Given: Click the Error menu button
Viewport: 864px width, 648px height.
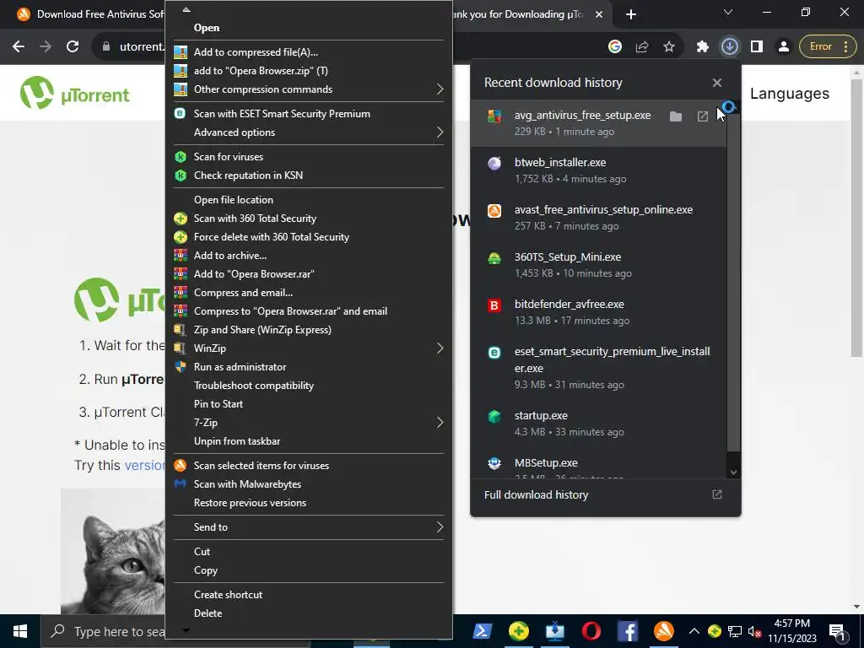Looking at the screenshot, I should click(829, 47).
